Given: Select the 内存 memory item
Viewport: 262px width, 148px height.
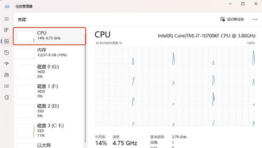Looking at the screenshot, I should [49, 53].
